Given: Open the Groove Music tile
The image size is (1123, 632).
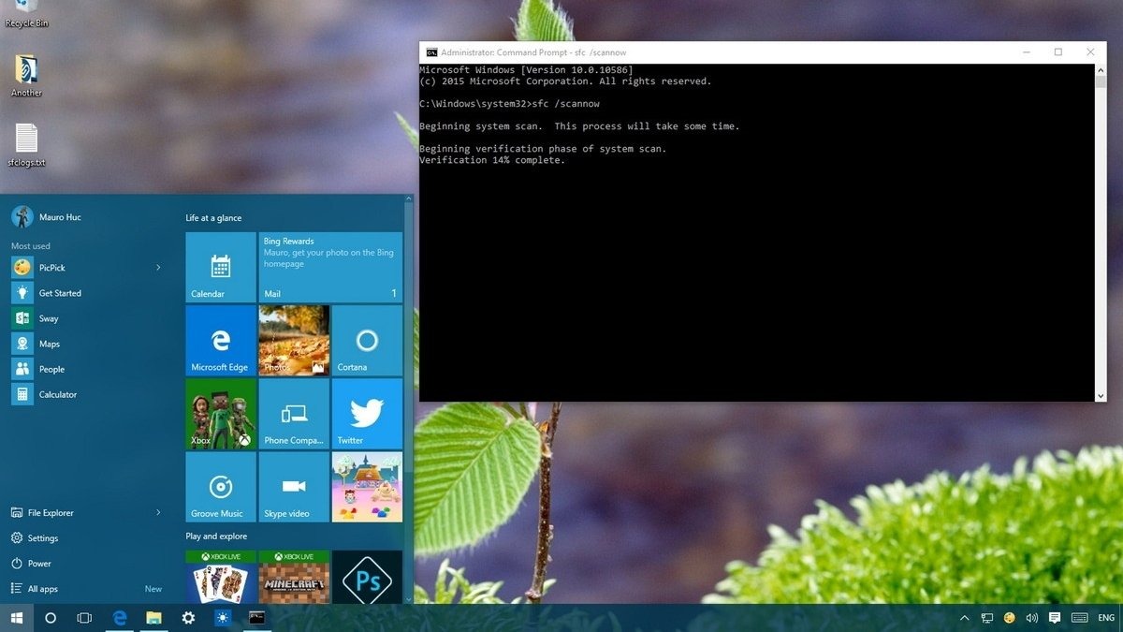Looking at the screenshot, I should click(x=221, y=487).
